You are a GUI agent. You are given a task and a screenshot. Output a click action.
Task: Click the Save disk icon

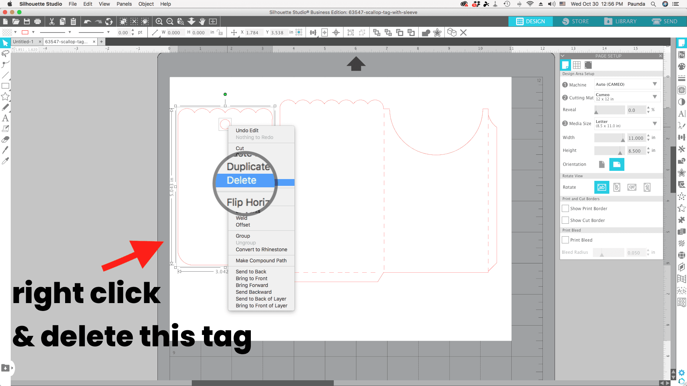click(x=27, y=21)
